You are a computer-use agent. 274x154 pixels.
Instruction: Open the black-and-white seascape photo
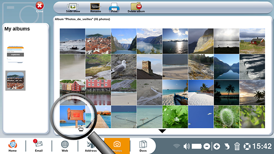tap(227, 41)
